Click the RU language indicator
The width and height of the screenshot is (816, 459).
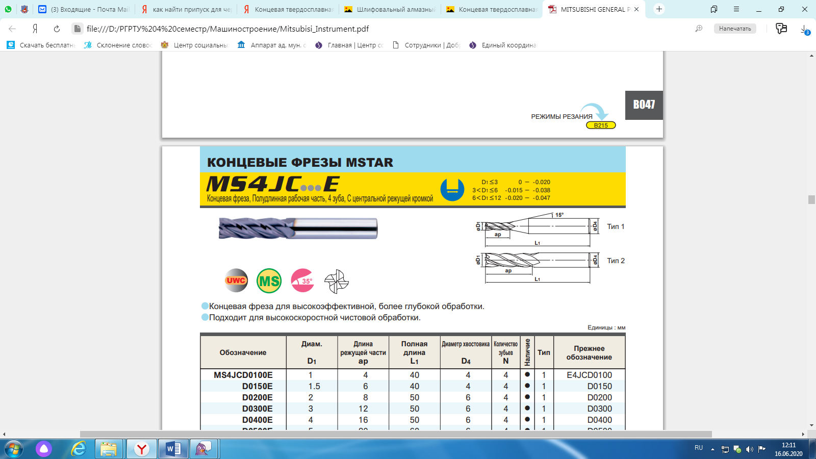point(699,448)
